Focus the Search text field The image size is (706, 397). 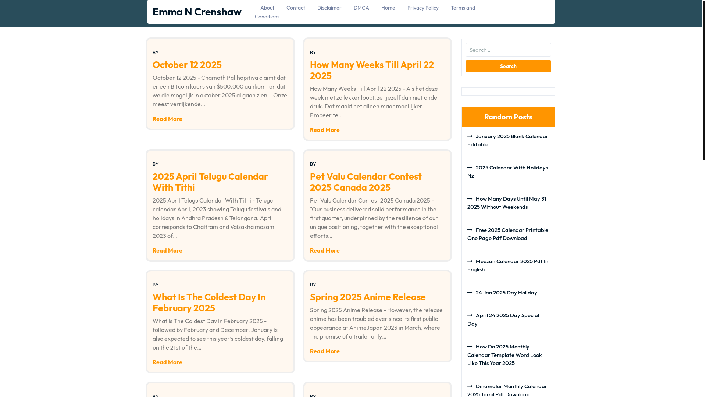tap(508, 50)
